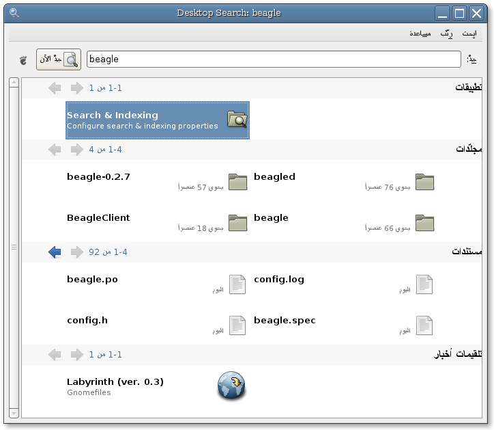Viewport: 494px width, 430px height.
Task: Click next arrow in folders section
Action: 55,150
